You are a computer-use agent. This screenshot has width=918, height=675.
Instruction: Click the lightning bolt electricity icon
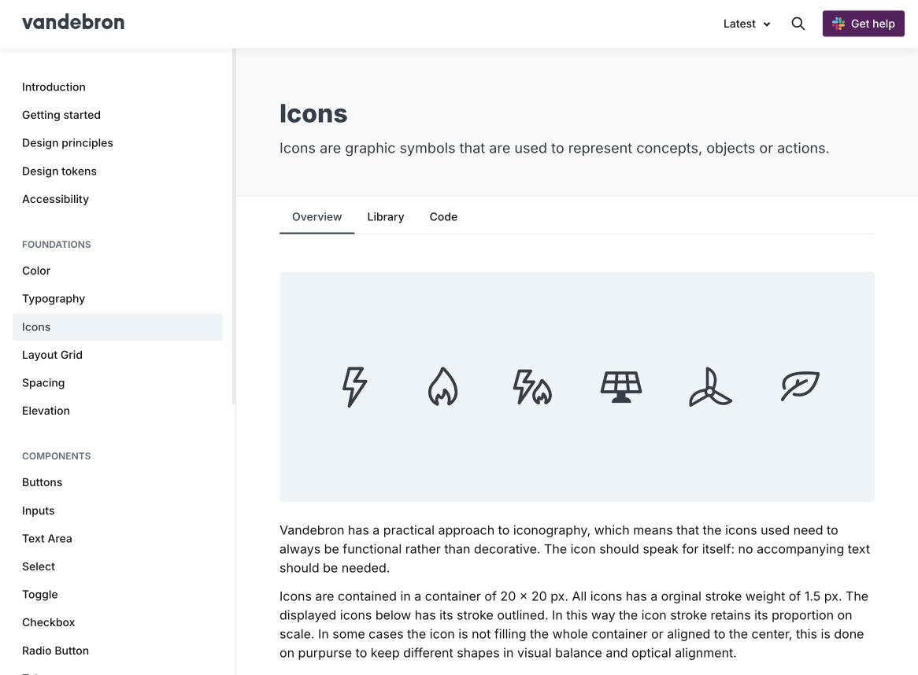click(x=354, y=387)
